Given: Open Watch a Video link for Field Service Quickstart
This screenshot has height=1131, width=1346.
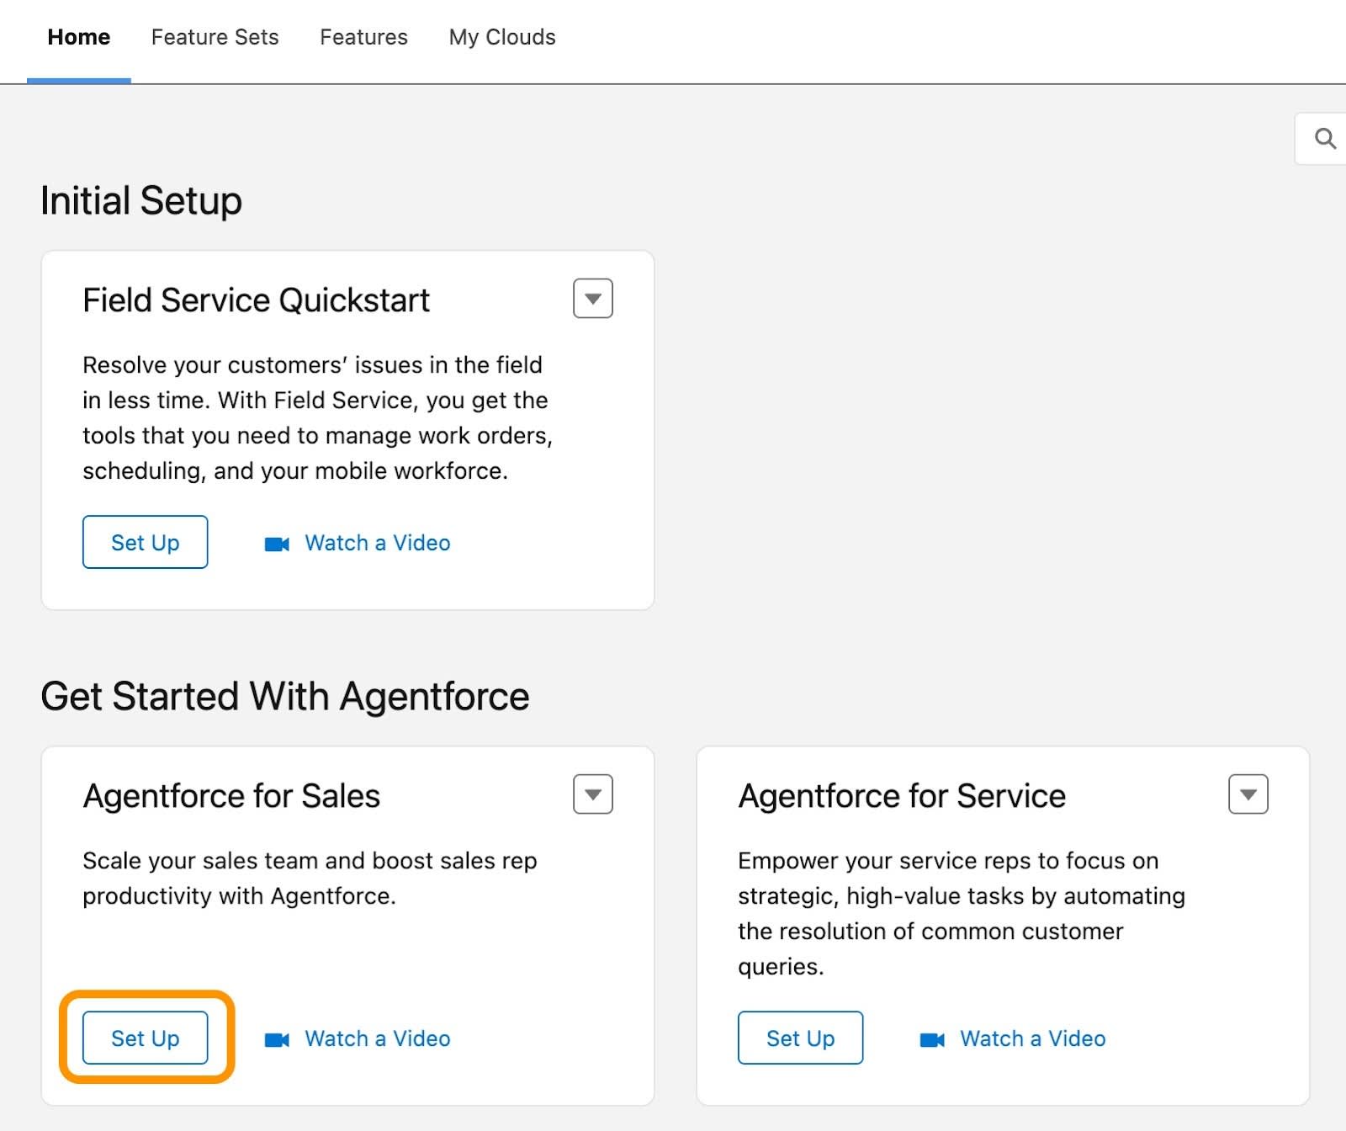Looking at the screenshot, I should click(378, 543).
